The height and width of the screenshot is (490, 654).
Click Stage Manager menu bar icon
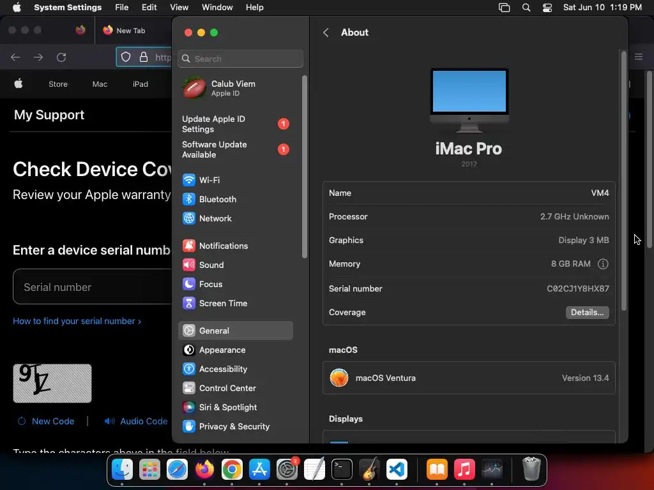[505, 8]
